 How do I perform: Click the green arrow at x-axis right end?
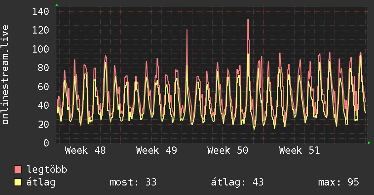point(369,143)
